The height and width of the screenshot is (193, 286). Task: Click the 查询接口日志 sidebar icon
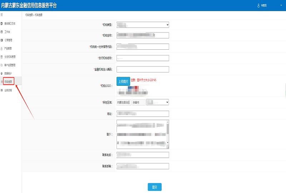2,23
